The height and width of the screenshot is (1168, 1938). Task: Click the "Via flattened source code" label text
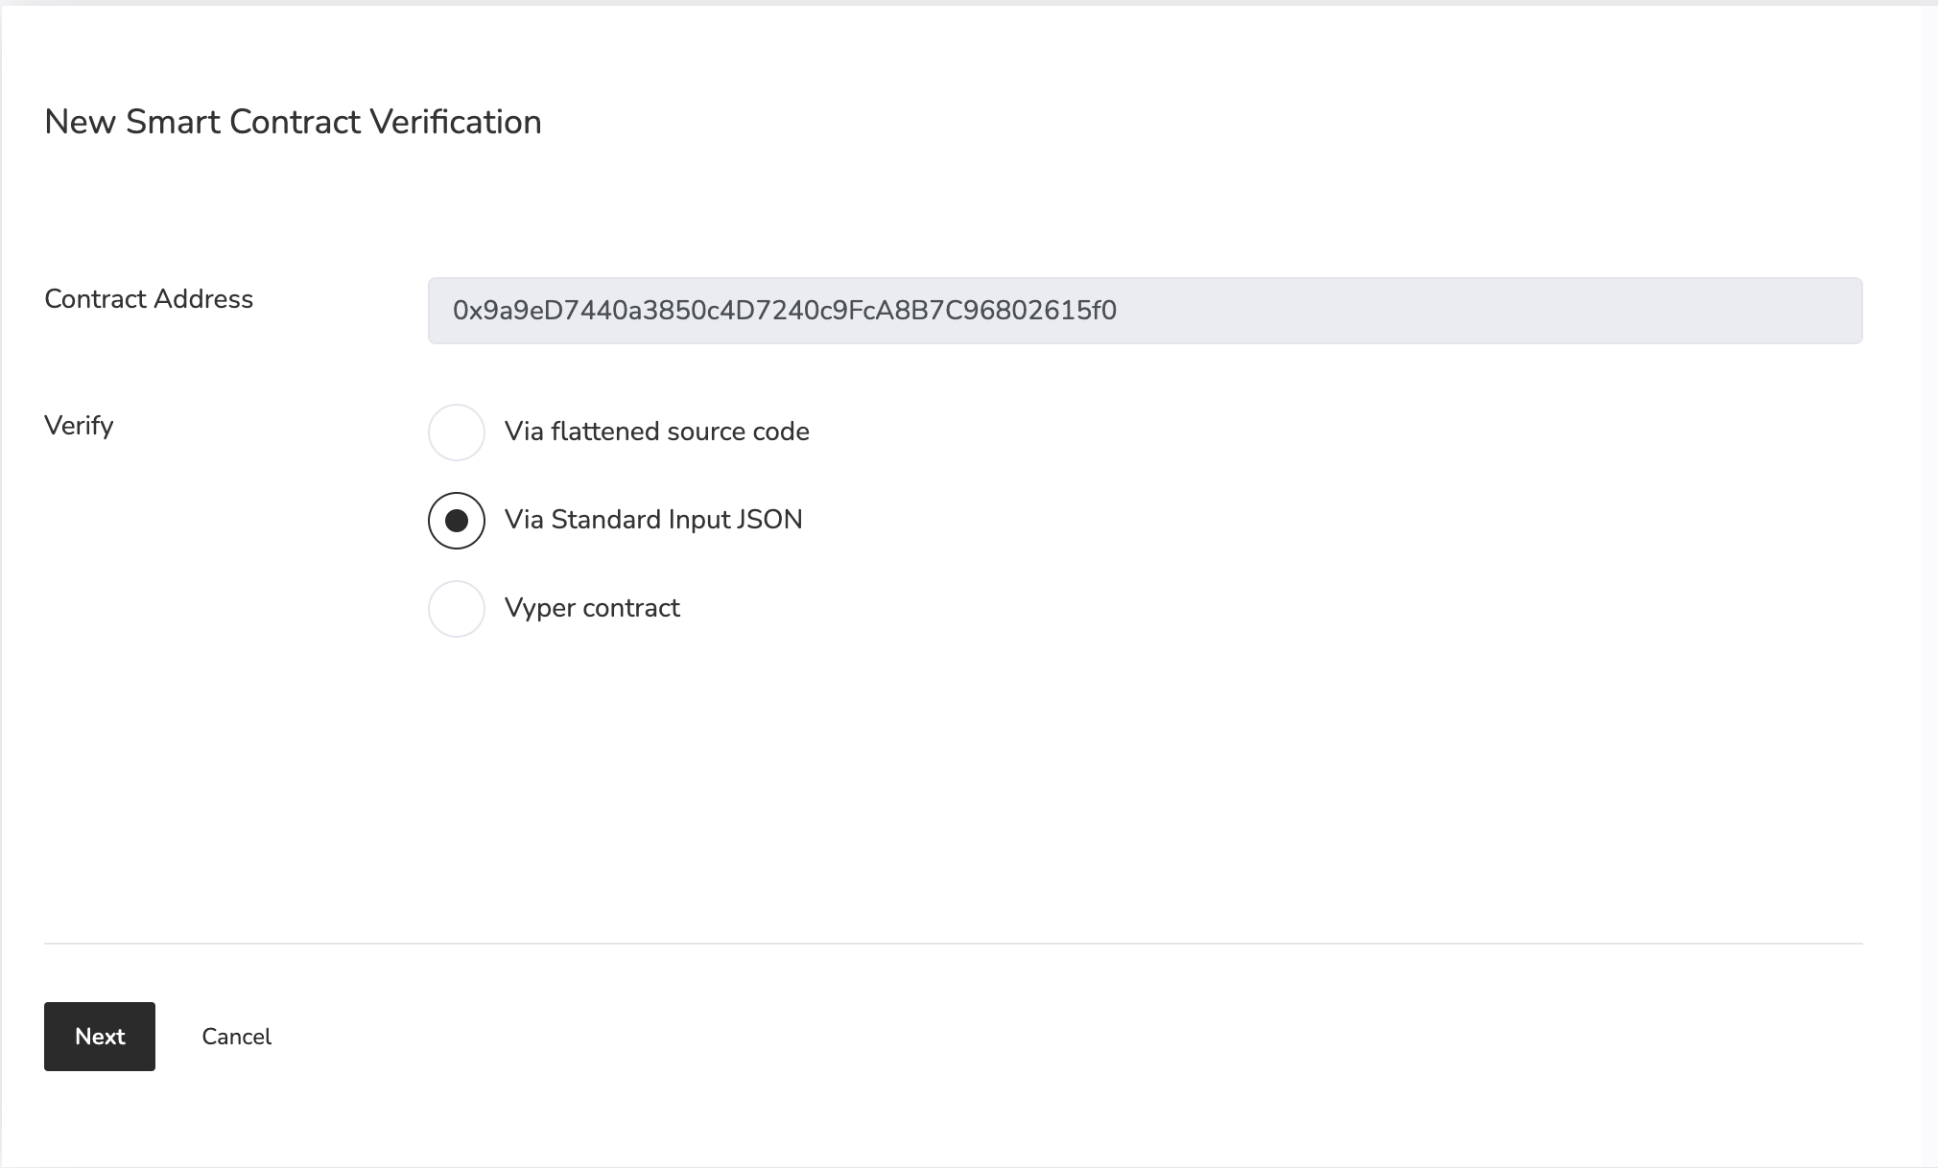[x=656, y=432]
